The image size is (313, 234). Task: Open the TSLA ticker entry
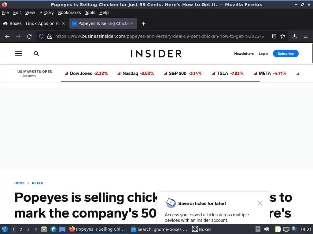click(x=227, y=73)
